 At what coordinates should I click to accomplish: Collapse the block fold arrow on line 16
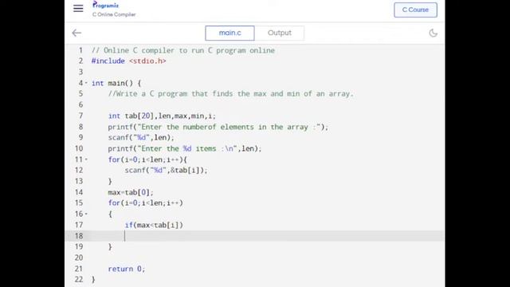86,214
